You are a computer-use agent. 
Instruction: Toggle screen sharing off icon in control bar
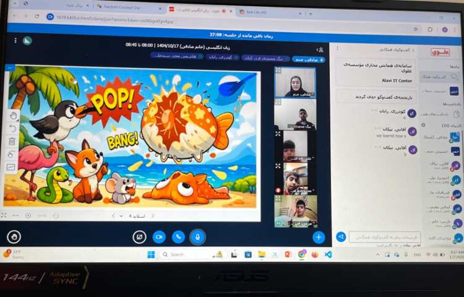(139, 237)
